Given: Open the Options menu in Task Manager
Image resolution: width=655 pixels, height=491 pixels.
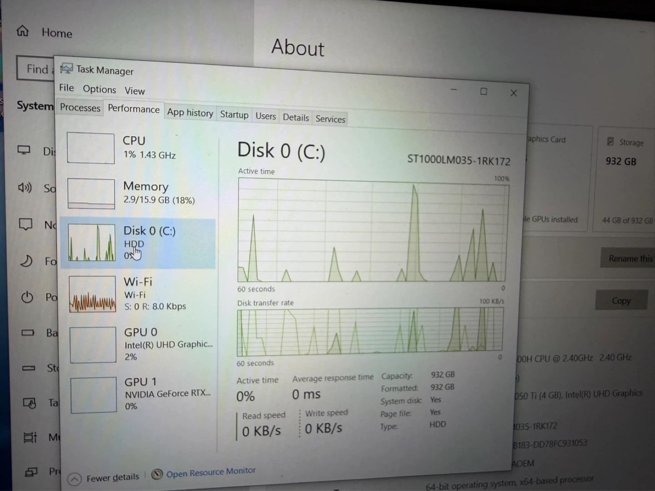Looking at the screenshot, I should (x=99, y=89).
